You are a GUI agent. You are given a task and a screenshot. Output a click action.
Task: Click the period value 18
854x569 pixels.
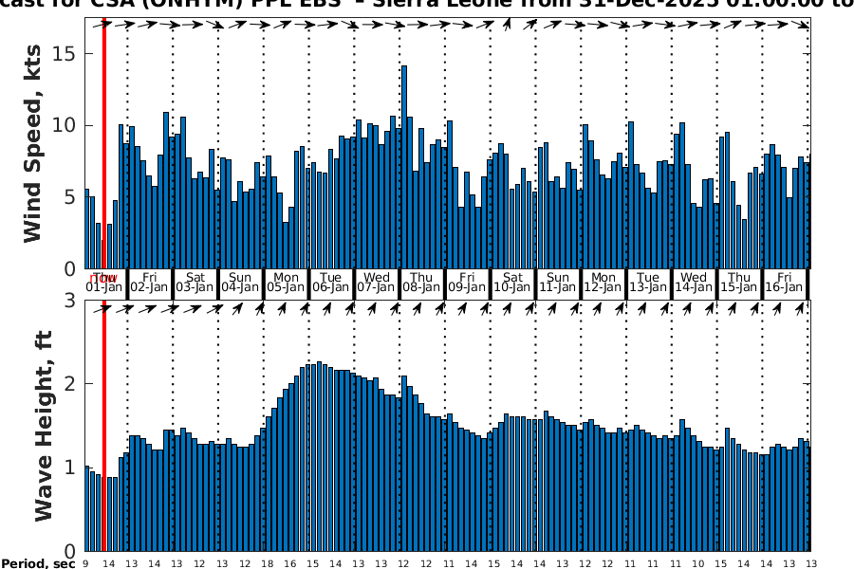pyautogui.click(x=268, y=563)
